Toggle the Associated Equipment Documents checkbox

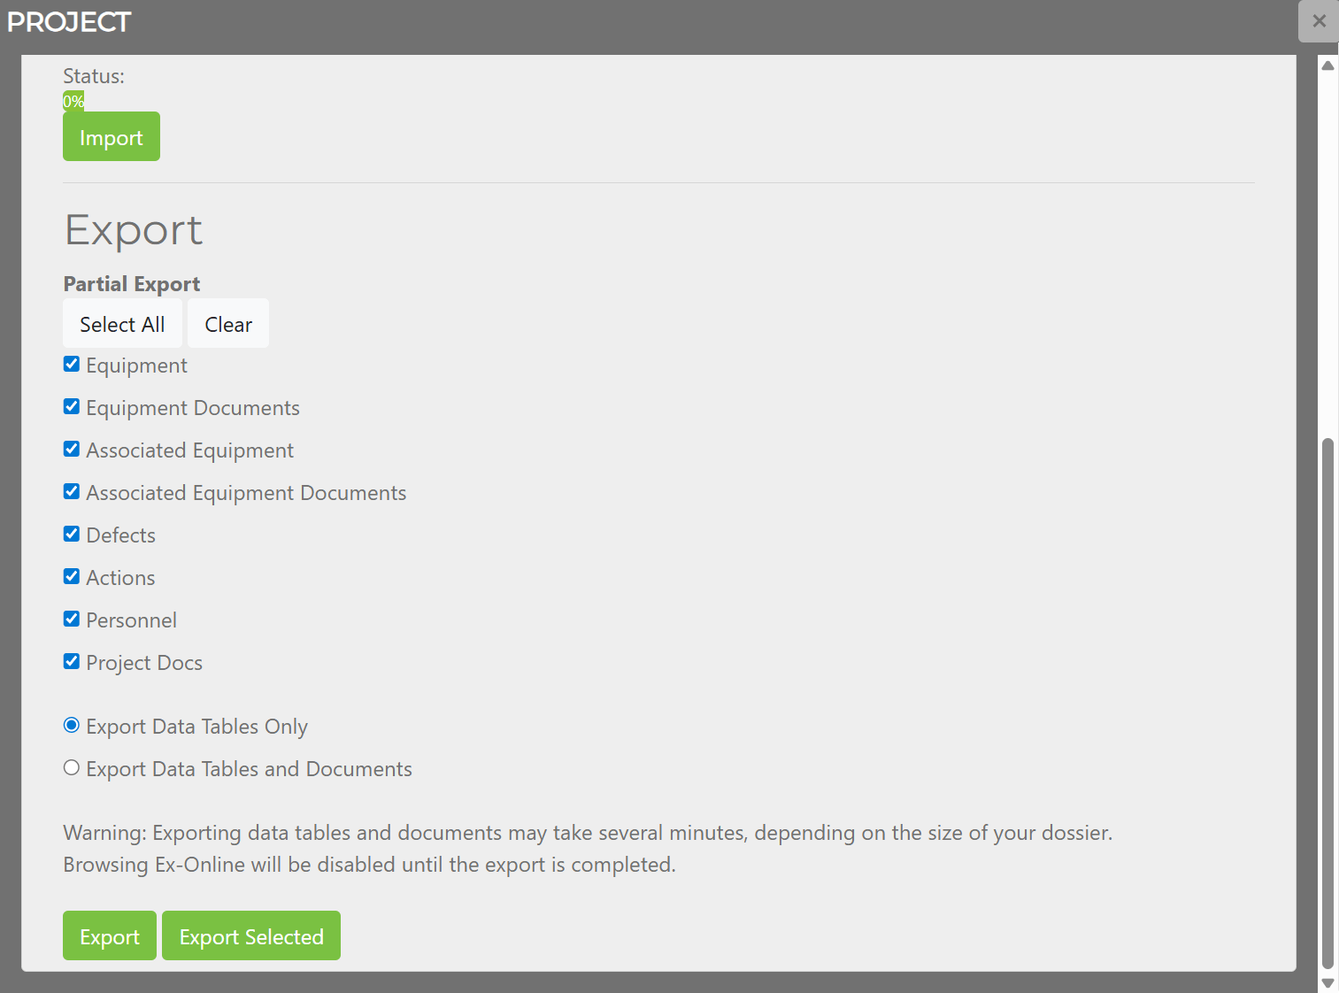[x=72, y=491]
